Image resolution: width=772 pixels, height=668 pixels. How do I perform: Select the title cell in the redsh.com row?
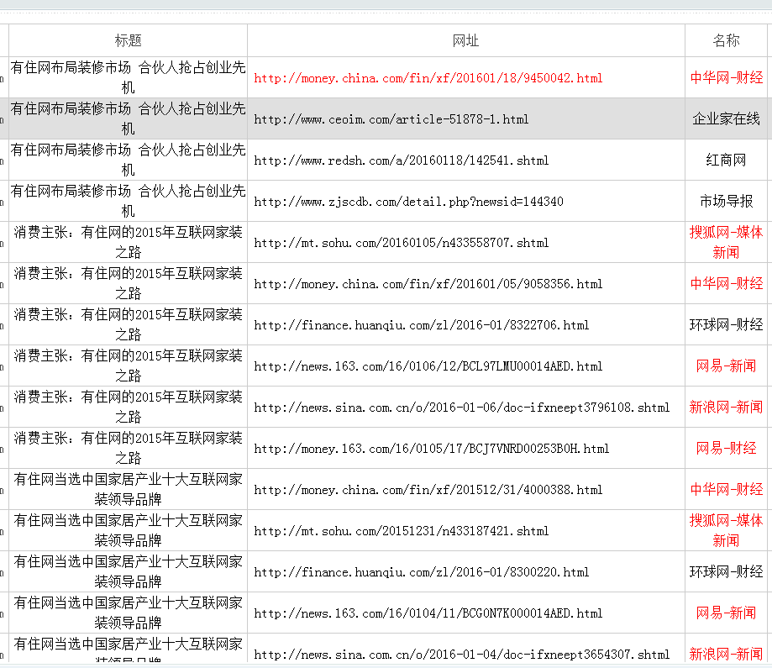pyautogui.click(x=128, y=160)
